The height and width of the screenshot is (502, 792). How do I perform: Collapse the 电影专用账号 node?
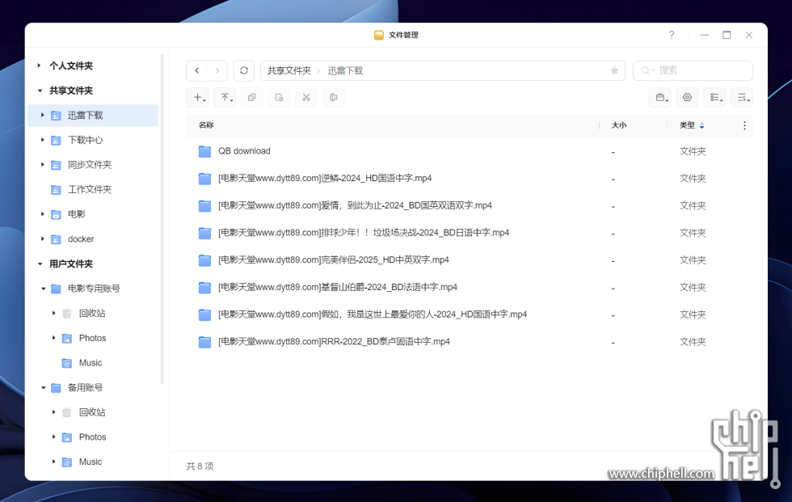click(43, 289)
